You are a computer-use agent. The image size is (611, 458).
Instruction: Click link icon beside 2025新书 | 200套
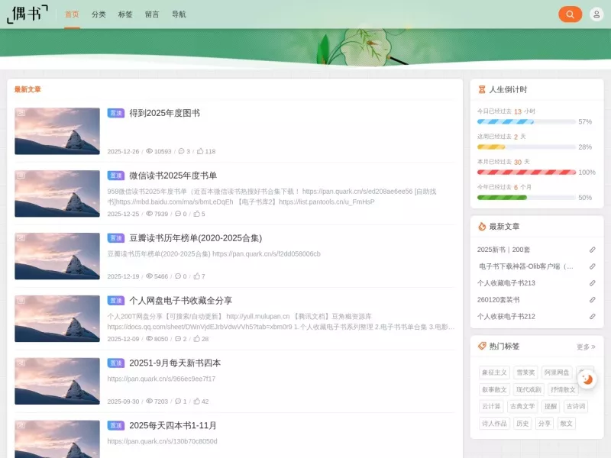593,250
